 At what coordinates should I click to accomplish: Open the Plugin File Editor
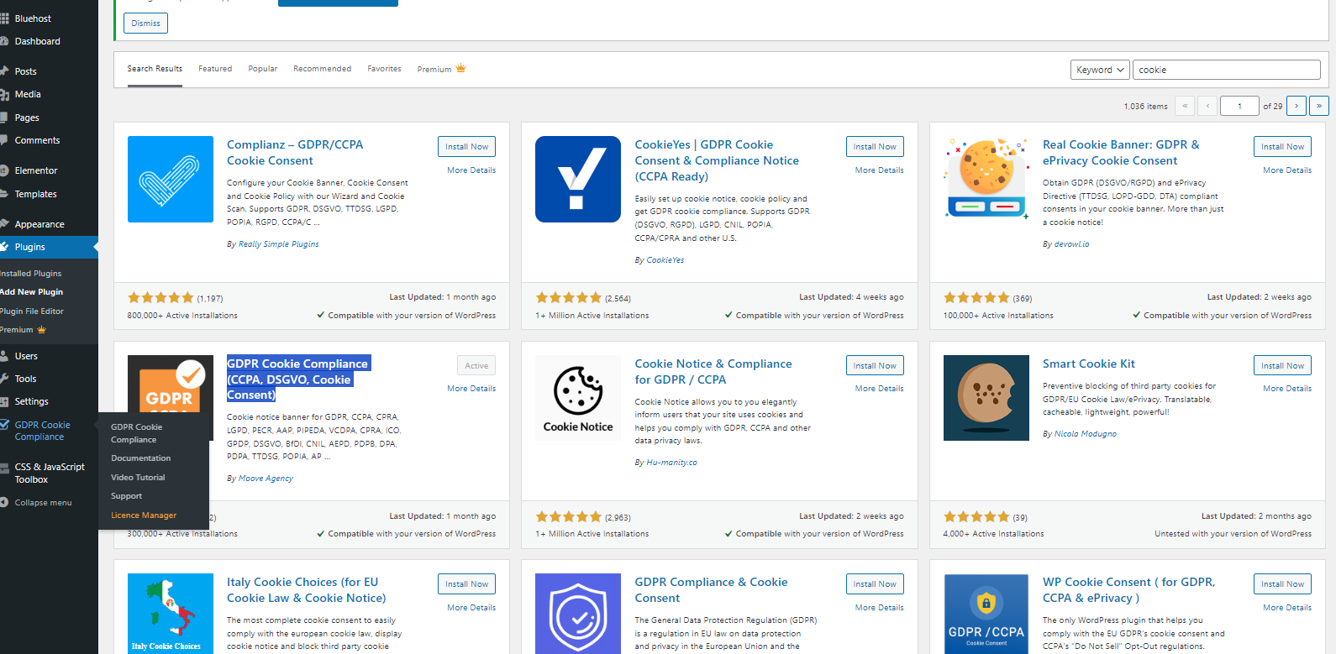32,311
